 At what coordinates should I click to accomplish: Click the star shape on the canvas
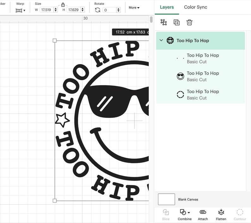[62, 120]
